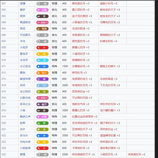Open material link 毽子草的叶片
Image resolution: width=158 pixels, height=158 pixels.
tap(108, 123)
